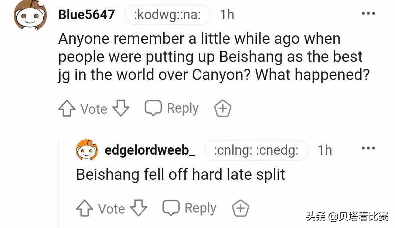The height and width of the screenshot is (228, 395).
Task: Upvote edgelordweeb_'s reply
Action: (x=84, y=208)
